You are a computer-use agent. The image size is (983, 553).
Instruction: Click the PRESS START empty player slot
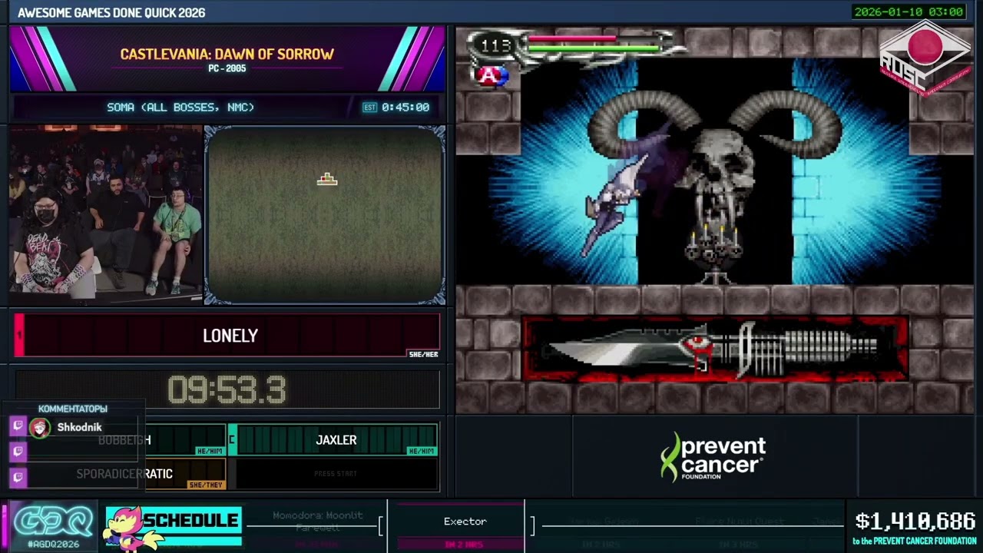point(336,474)
